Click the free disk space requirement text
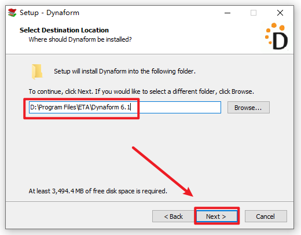The height and width of the screenshot is (235, 301). point(98,191)
